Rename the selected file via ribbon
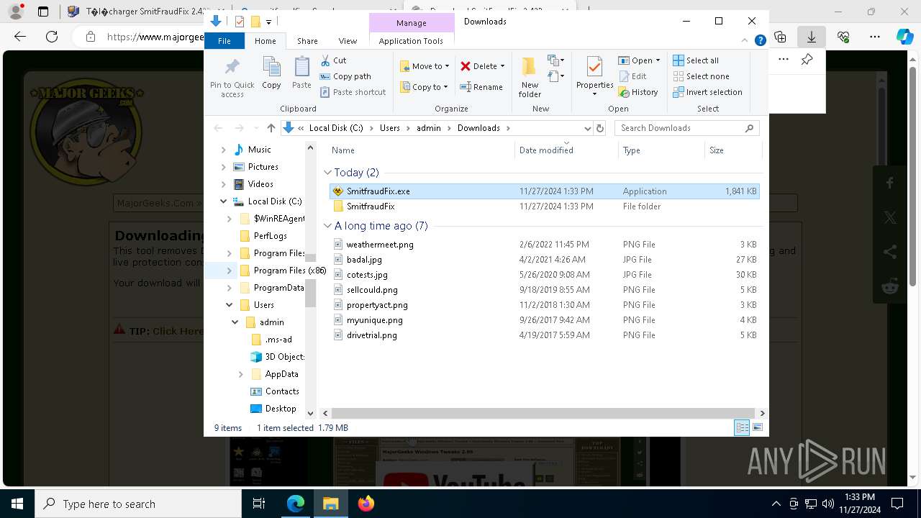This screenshot has height=518, width=921. 481,87
